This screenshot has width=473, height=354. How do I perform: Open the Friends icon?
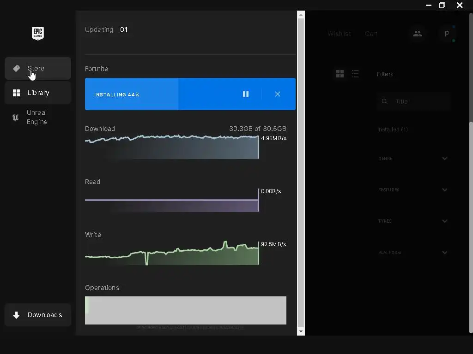click(418, 34)
